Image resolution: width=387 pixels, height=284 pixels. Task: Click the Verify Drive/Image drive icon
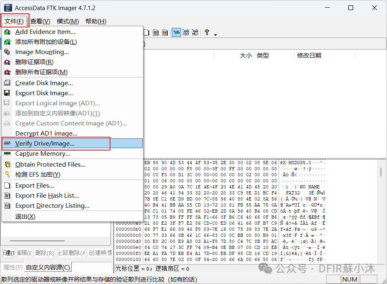[x=7, y=143]
